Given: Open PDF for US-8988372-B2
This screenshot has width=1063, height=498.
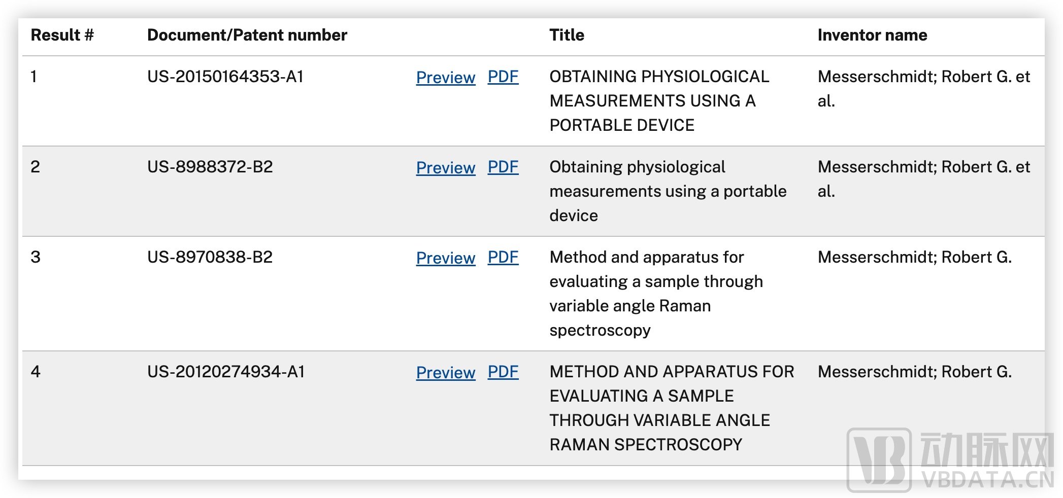Looking at the screenshot, I should tap(503, 167).
